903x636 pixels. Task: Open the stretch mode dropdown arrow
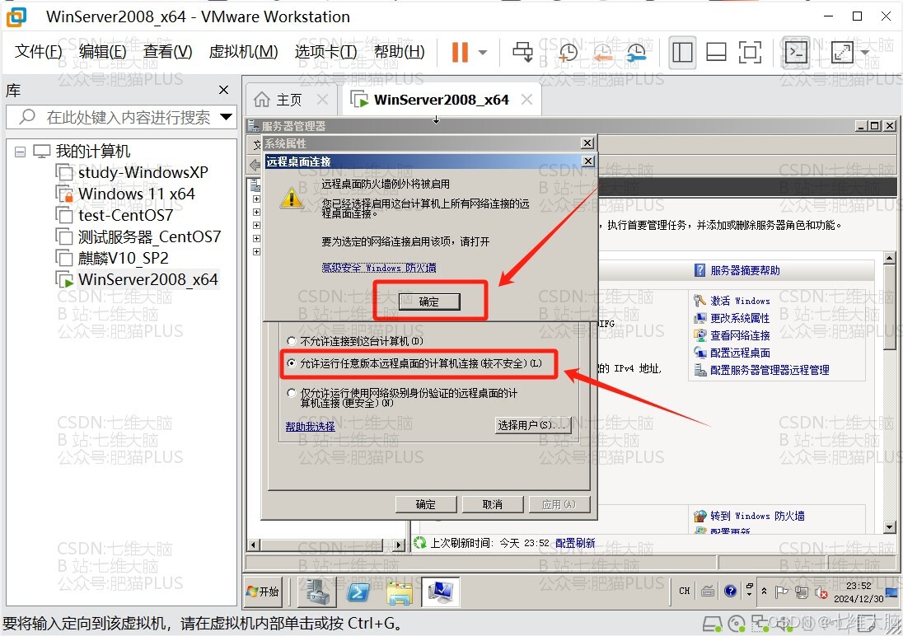click(865, 53)
